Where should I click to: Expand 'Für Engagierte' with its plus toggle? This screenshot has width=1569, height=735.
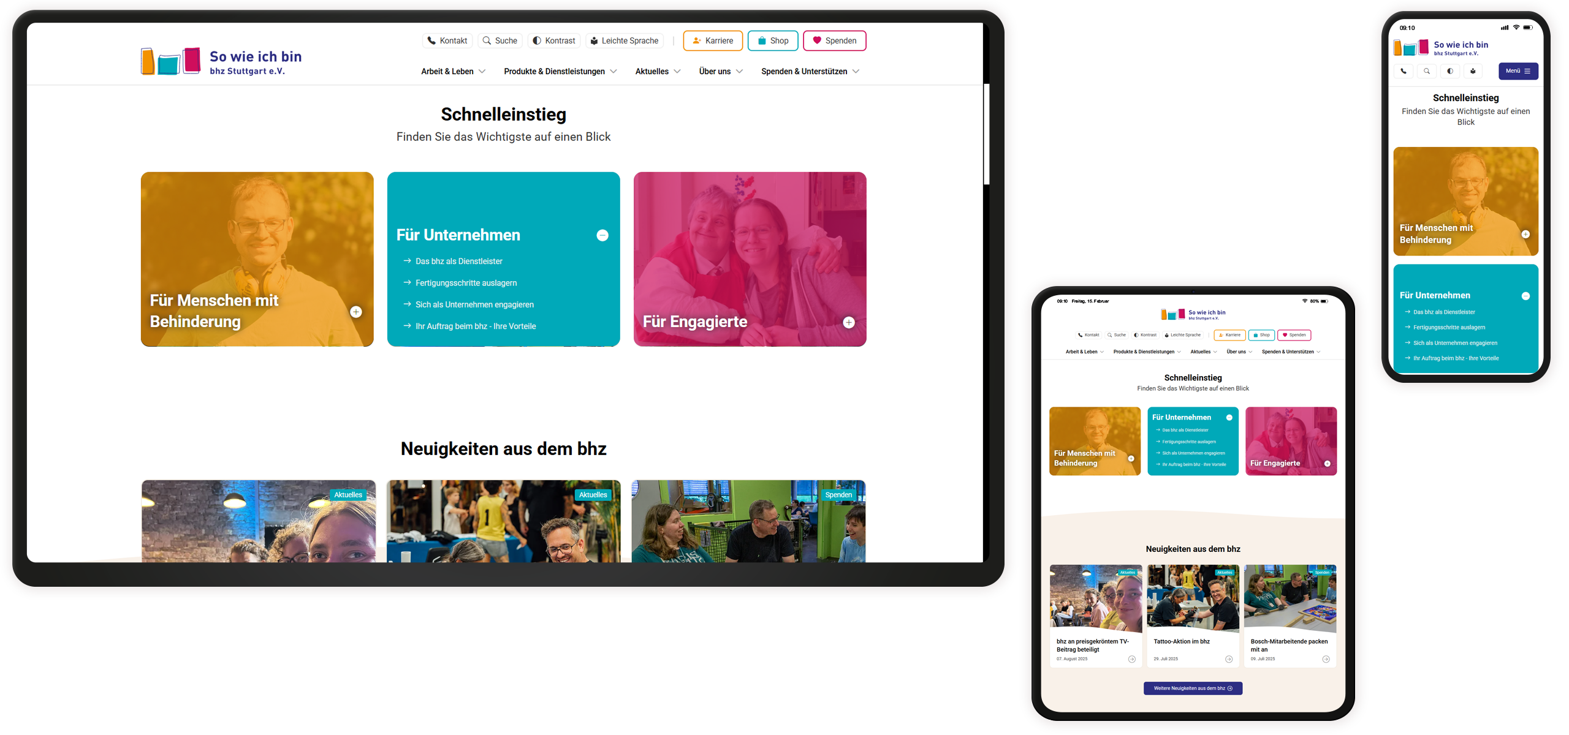[849, 322]
